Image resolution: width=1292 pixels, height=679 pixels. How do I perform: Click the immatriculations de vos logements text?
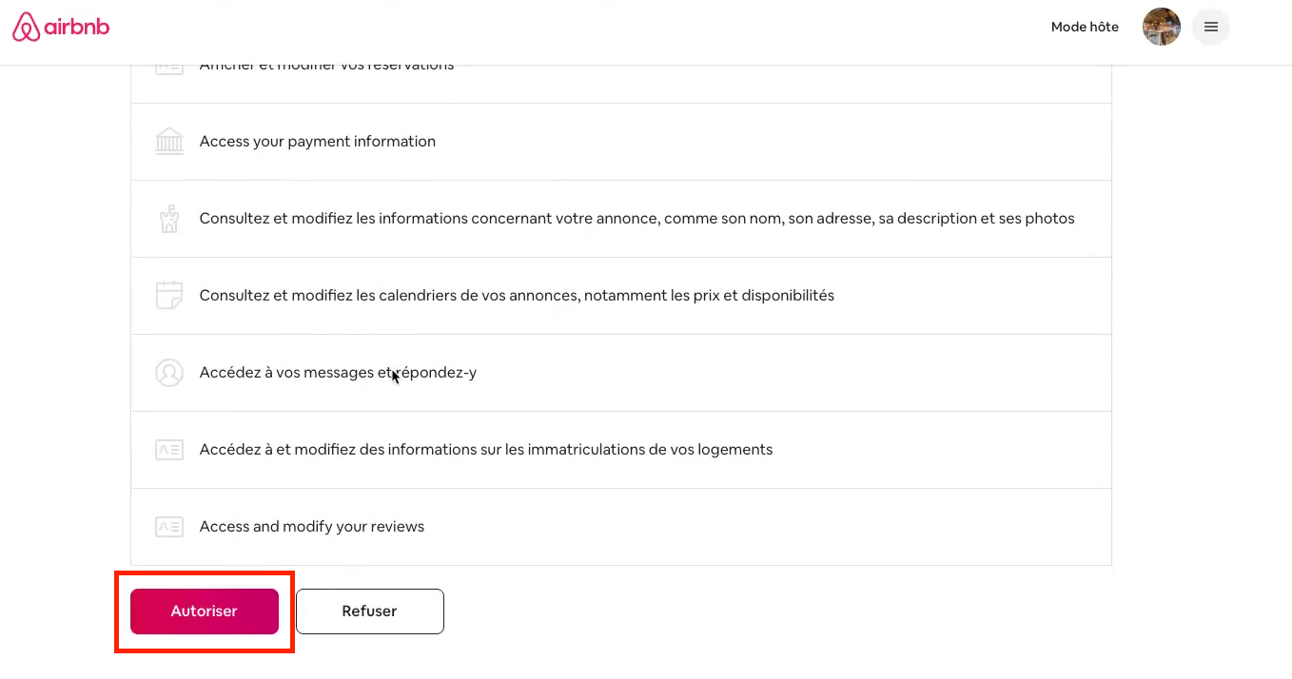pos(485,450)
